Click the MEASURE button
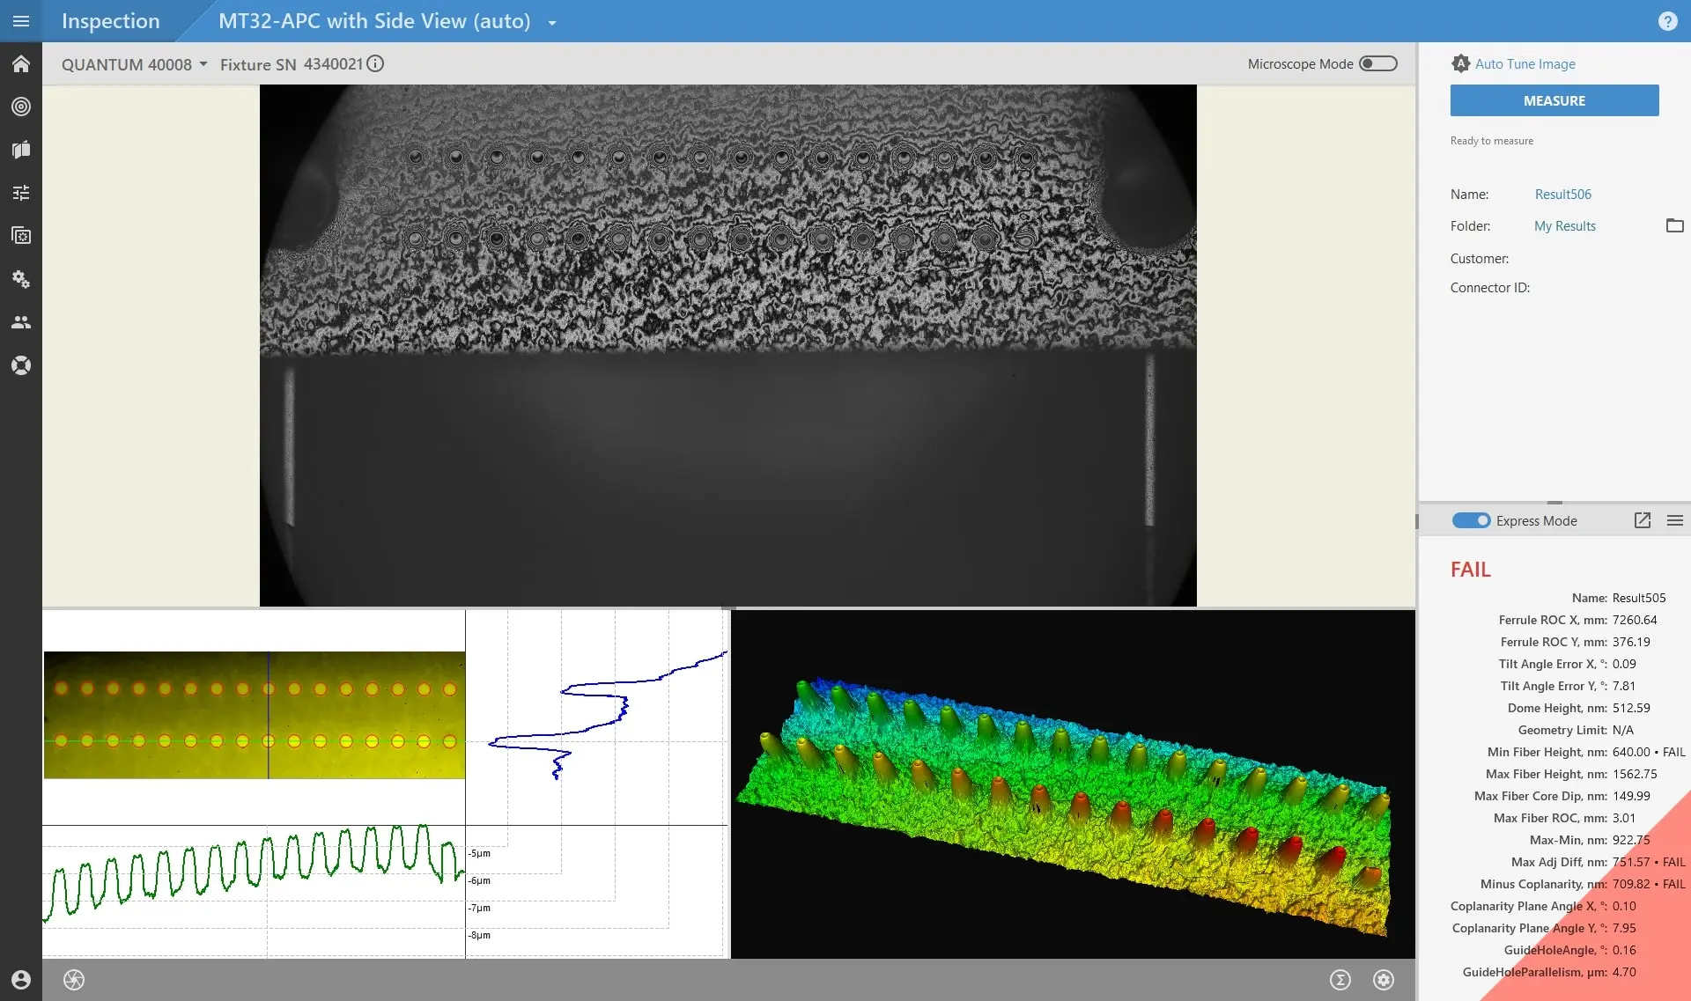 coord(1554,100)
